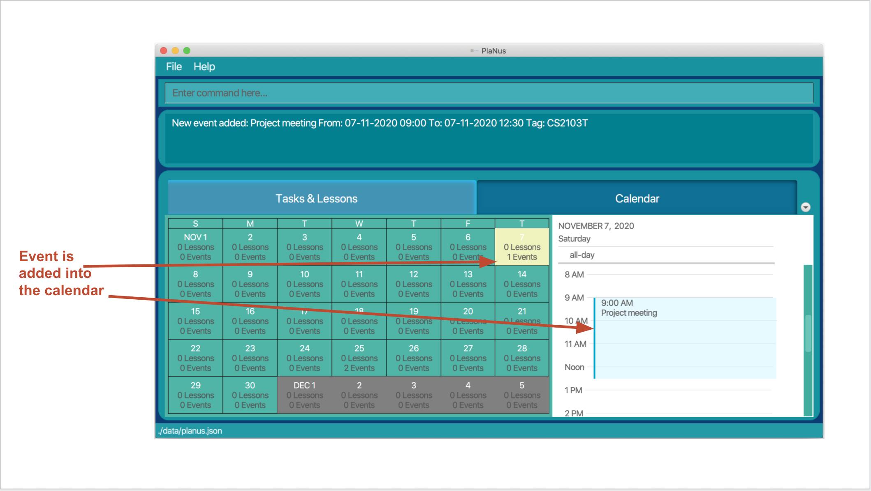Select November 9 in the calendar
The width and height of the screenshot is (871, 491).
pos(250,284)
